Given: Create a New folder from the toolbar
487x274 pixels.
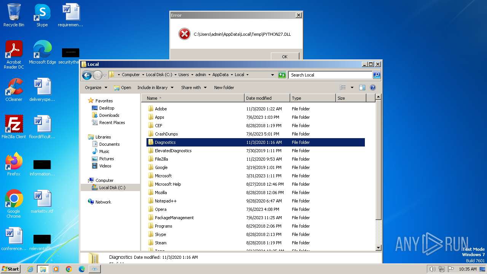Looking at the screenshot, I should (x=224, y=88).
